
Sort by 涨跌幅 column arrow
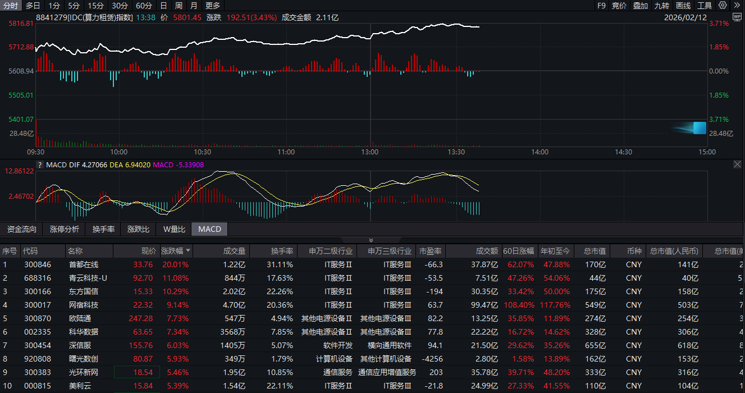[x=188, y=251]
